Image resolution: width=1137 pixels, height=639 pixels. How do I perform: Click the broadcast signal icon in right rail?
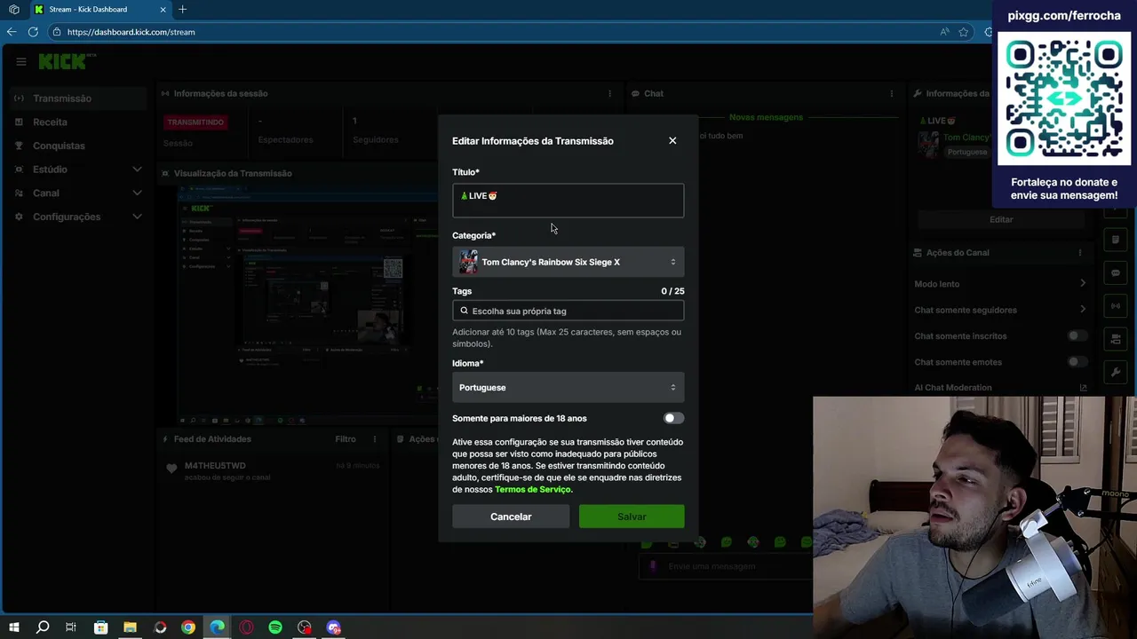point(1116,306)
